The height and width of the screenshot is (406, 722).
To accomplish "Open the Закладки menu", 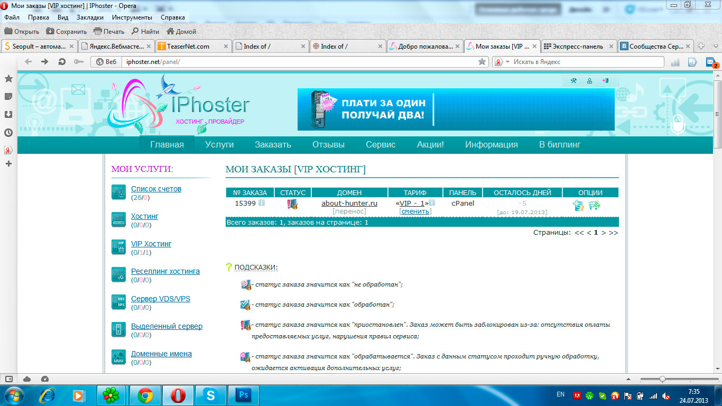I will coord(90,17).
